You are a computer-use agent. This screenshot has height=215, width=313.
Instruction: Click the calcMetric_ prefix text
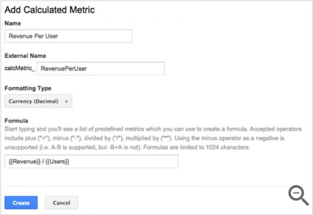[x=20, y=68]
